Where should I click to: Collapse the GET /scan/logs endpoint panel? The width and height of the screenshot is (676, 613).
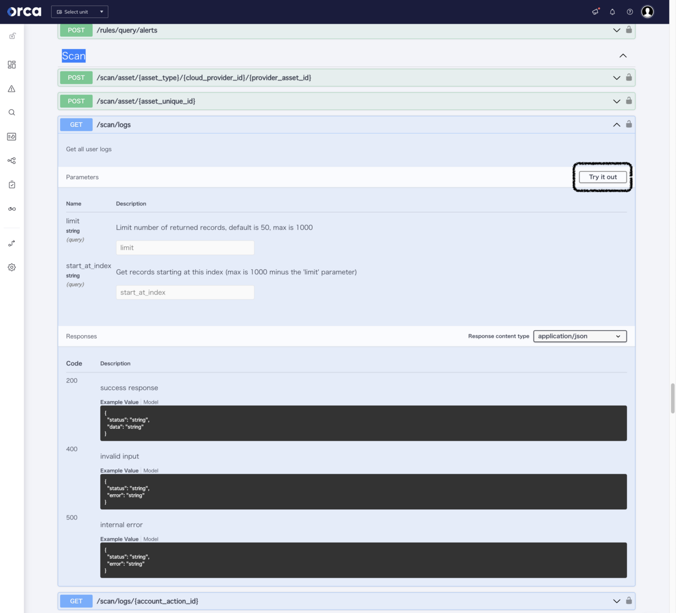tap(616, 125)
